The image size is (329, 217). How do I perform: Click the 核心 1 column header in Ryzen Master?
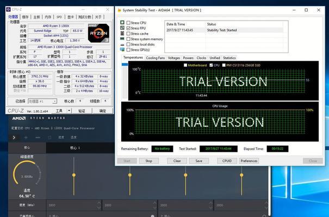(x=75, y=148)
